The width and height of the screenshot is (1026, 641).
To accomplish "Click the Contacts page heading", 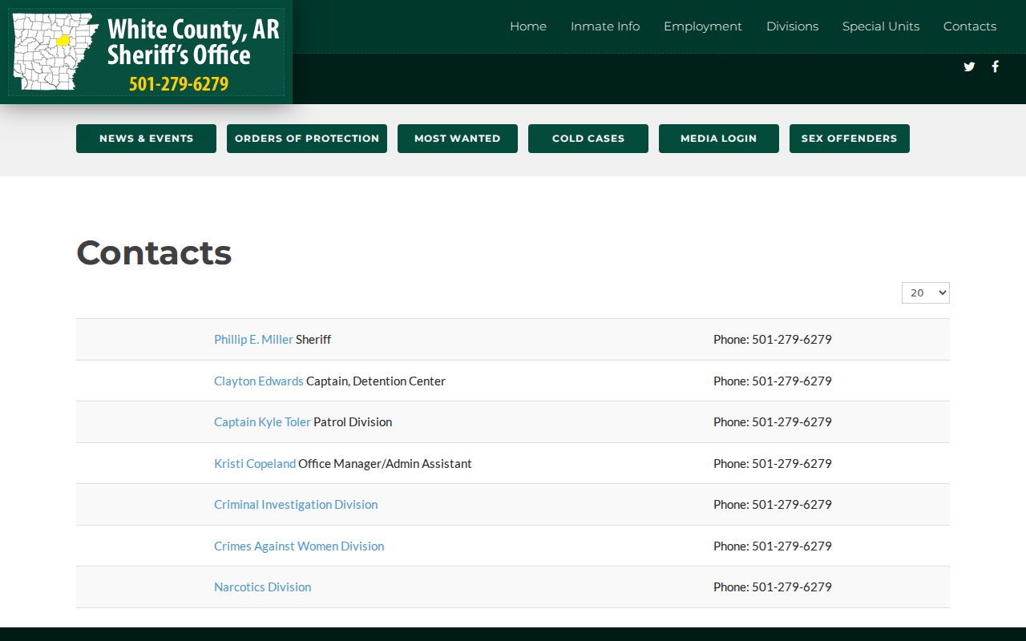I will pos(154,253).
